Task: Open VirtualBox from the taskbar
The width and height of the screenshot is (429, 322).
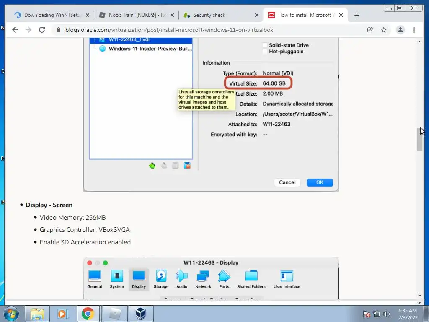Action: (141, 314)
